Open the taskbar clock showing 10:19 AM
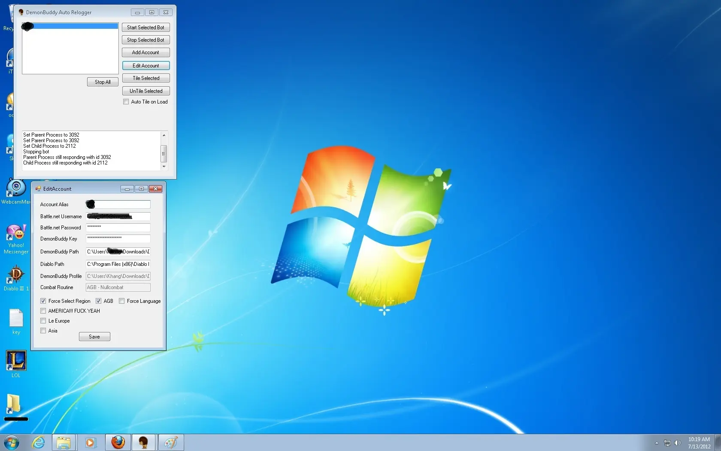The image size is (721, 451). tap(699, 443)
